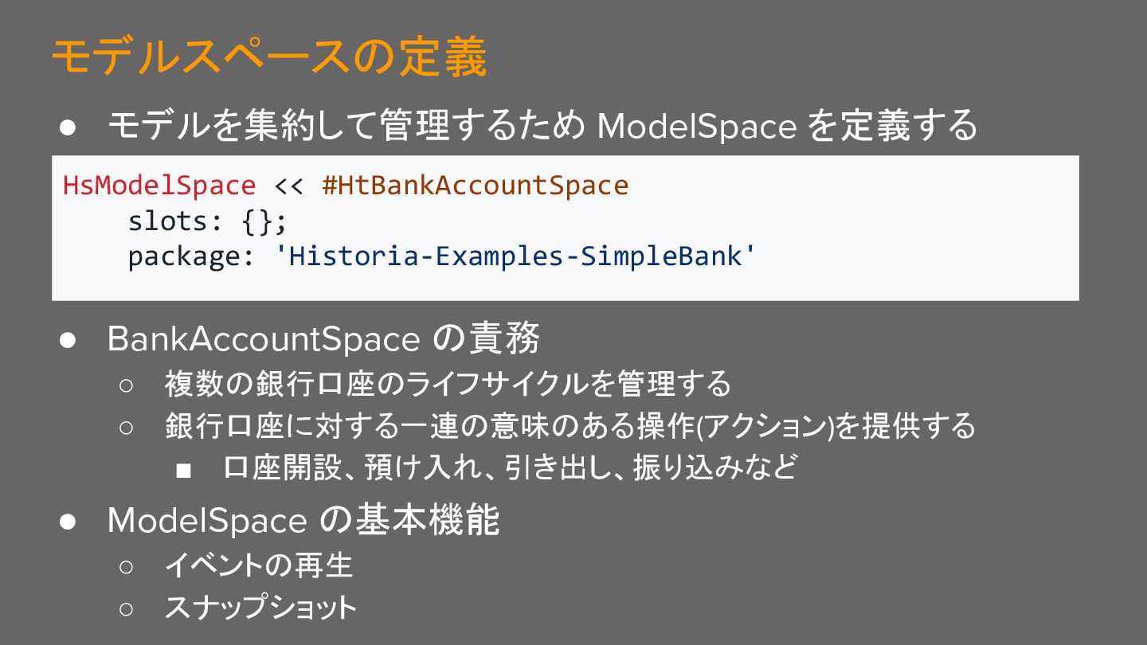
Task: Click the slide title モデルスペースの定義
Action: 268,57
